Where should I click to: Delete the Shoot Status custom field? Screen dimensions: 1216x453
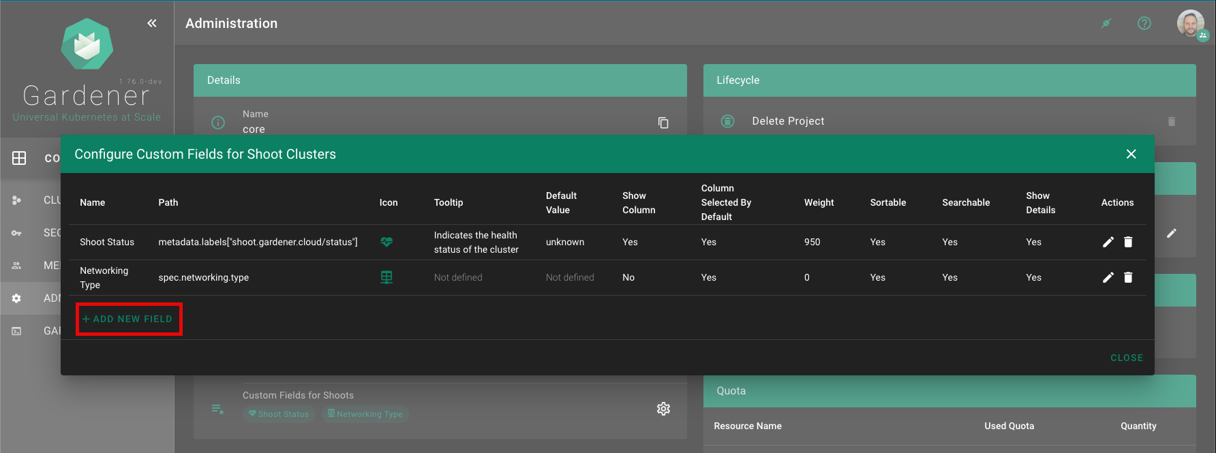coord(1128,242)
